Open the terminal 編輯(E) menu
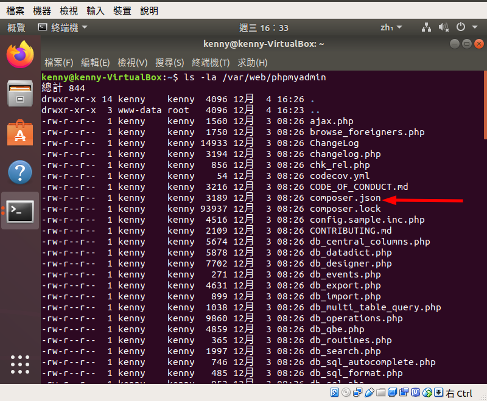 pyautogui.click(x=96, y=63)
